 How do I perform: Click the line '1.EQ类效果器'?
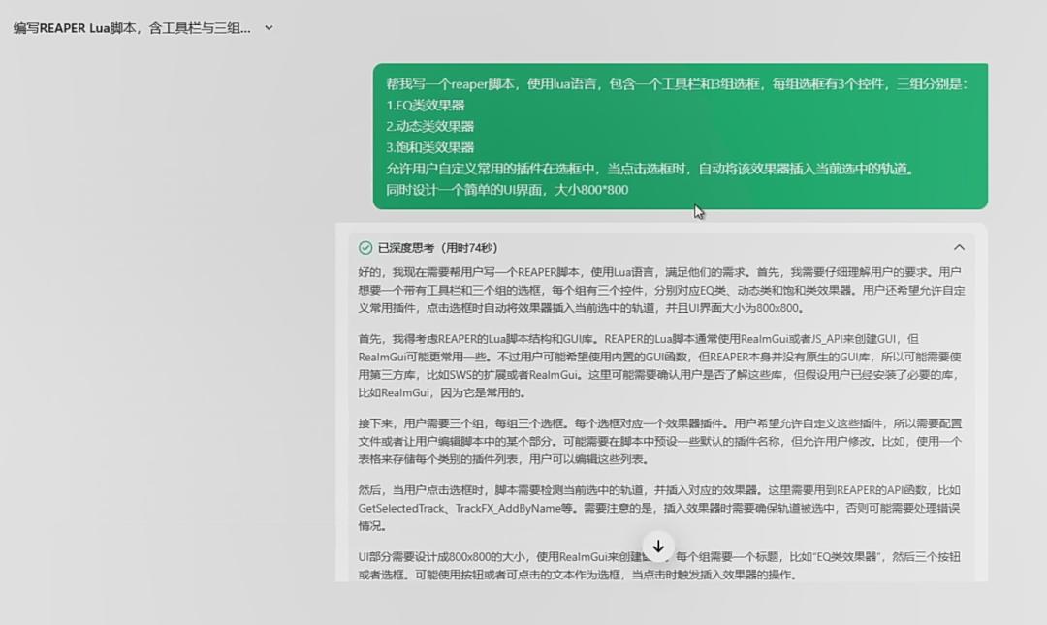[426, 105]
